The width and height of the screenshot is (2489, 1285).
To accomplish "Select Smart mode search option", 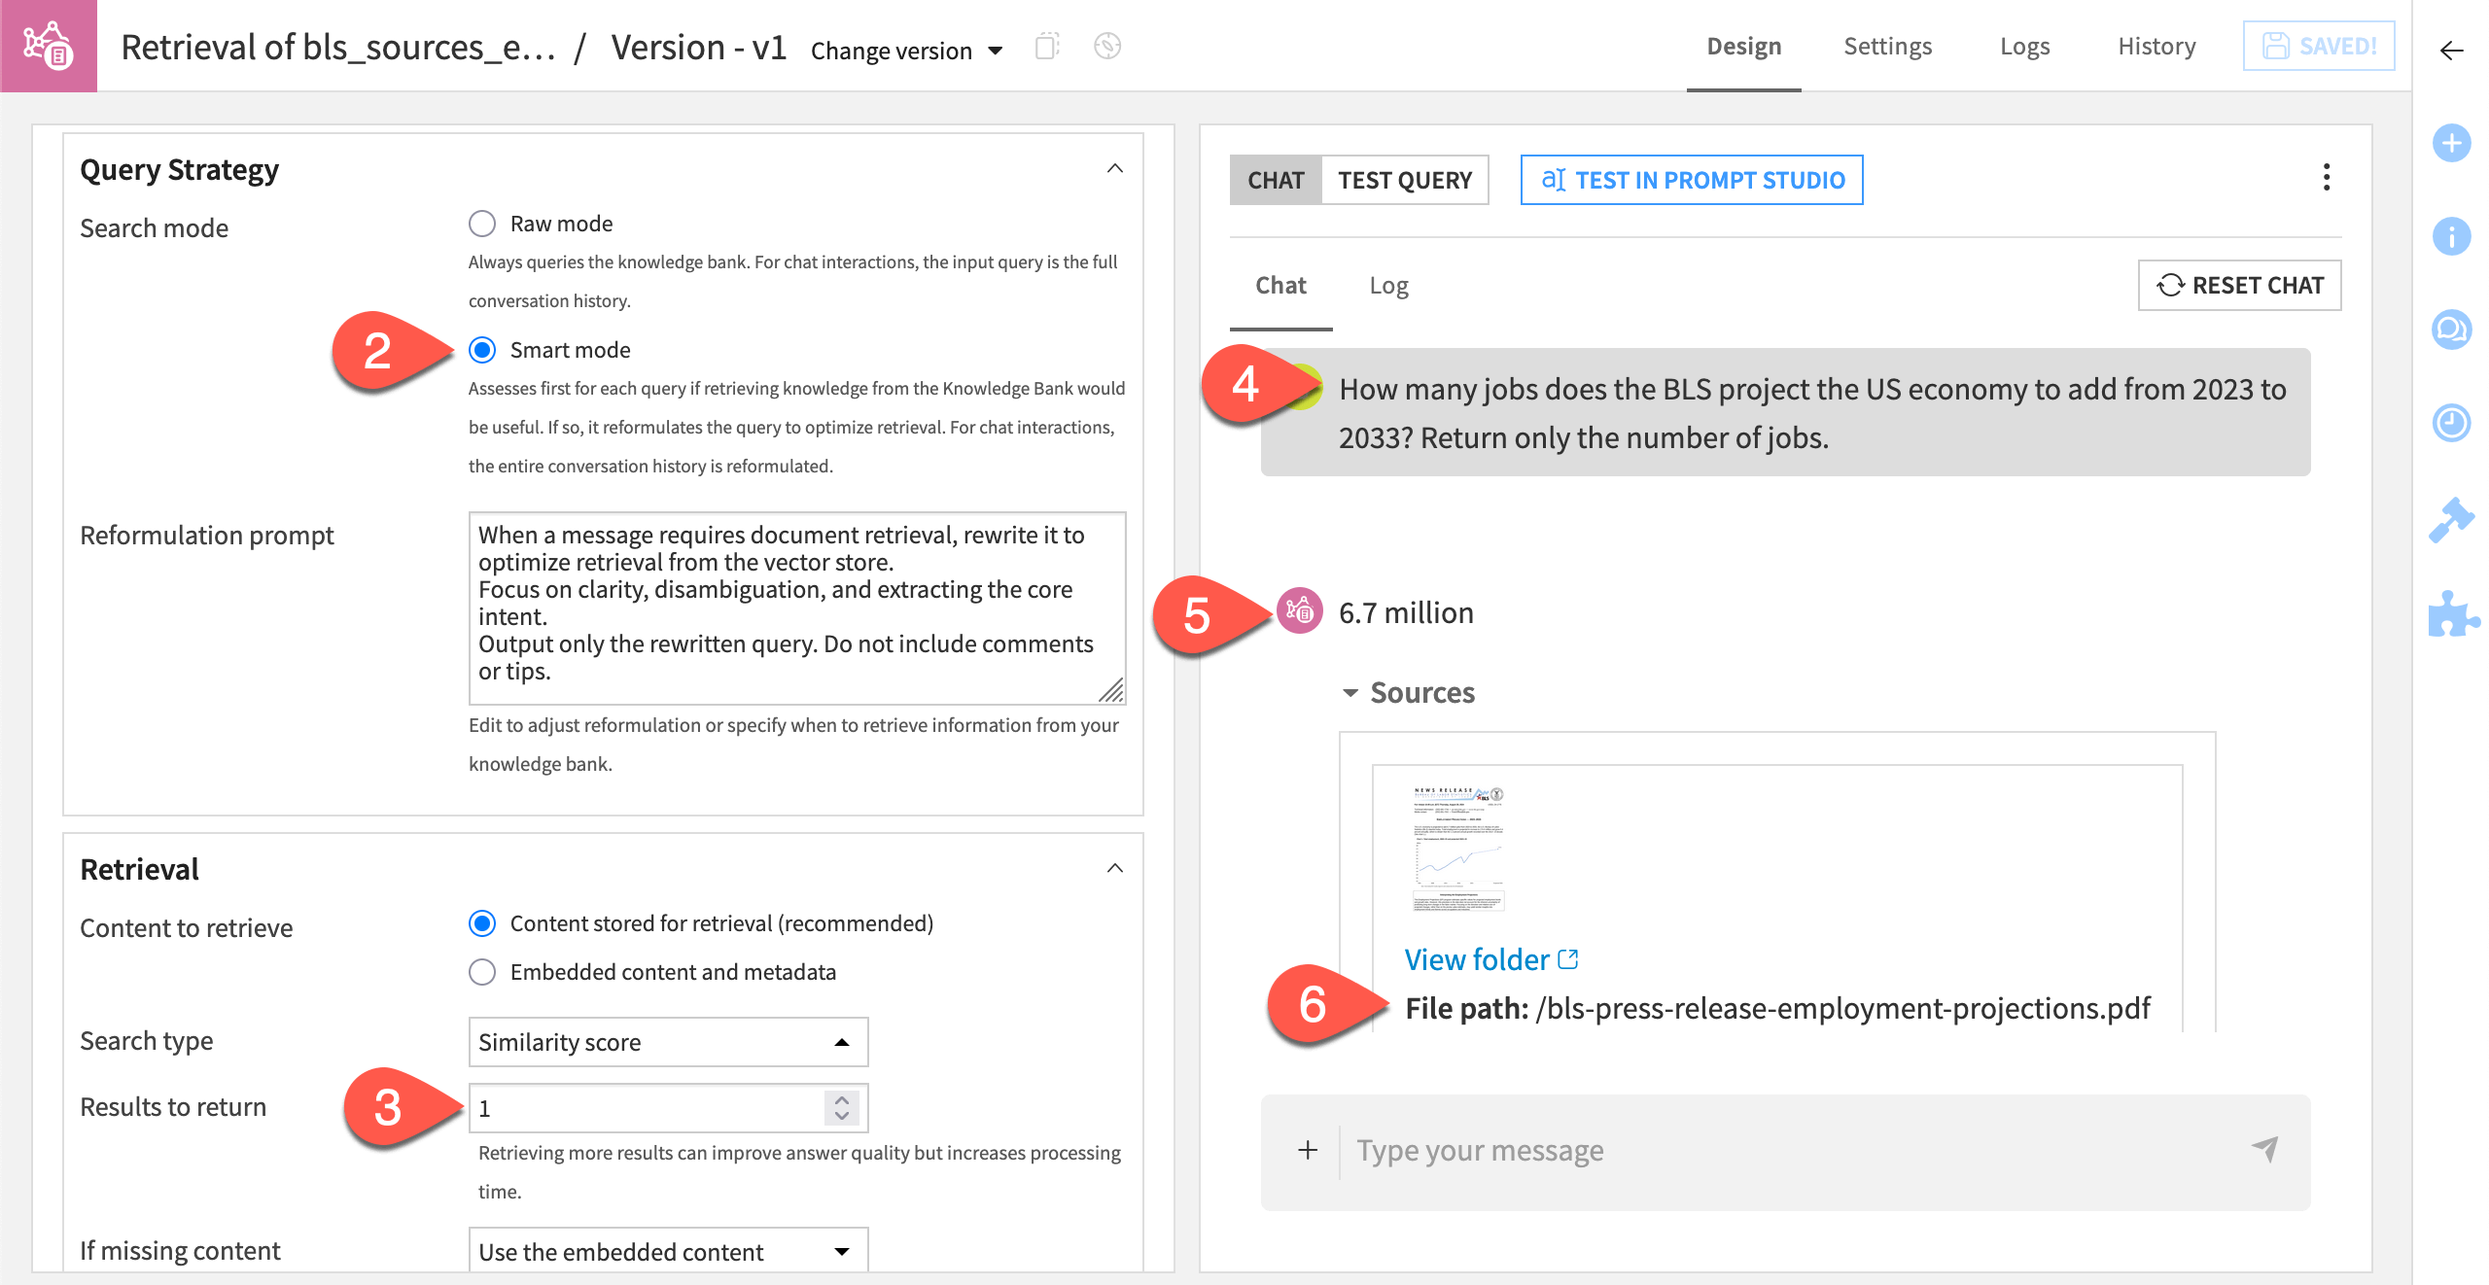I will point(482,350).
